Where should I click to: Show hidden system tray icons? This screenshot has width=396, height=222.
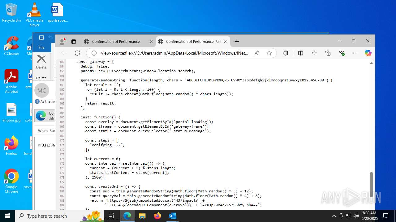pos(334,216)
